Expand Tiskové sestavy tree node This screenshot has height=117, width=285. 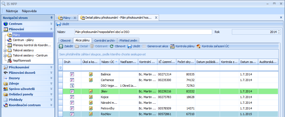click(5, 50)
